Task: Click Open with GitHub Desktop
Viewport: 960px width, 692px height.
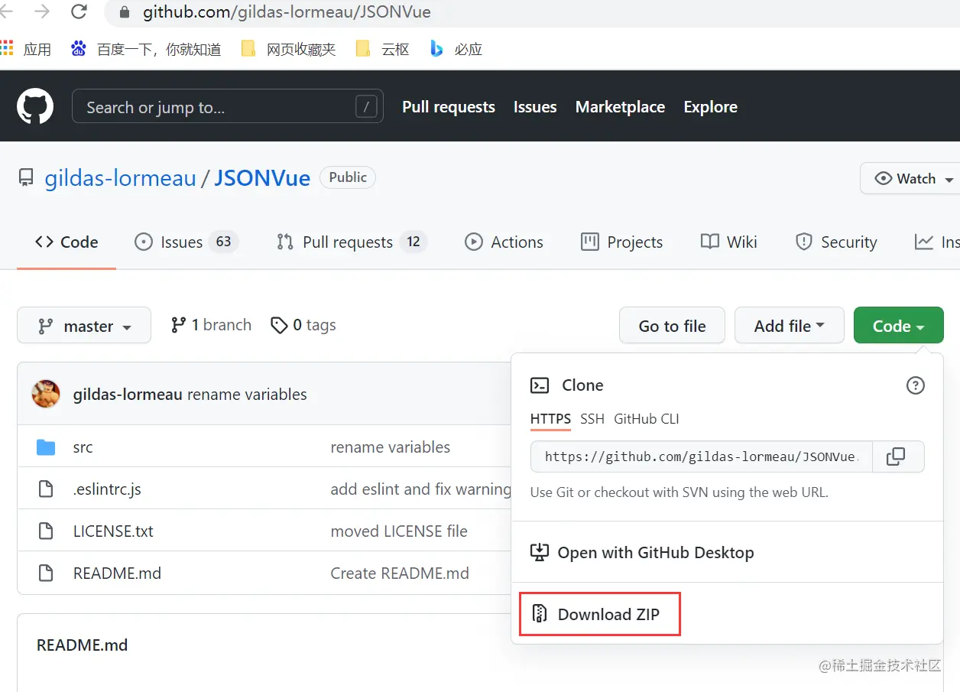Action: pyautogui.click(x=642, y=552)
